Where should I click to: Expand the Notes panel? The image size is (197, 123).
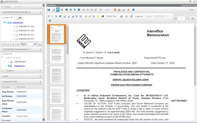pos(40,76)
